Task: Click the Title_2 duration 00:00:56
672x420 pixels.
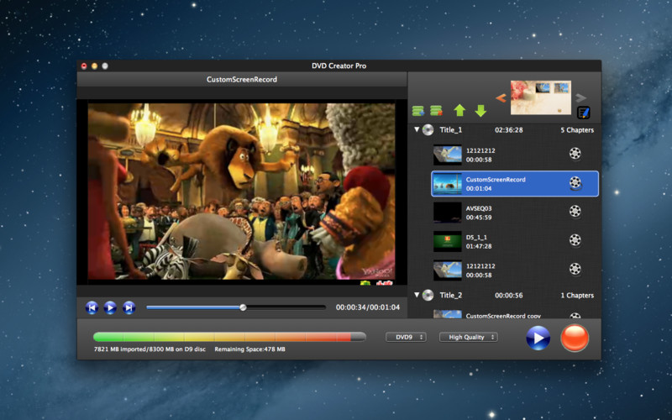Action: 509,296
